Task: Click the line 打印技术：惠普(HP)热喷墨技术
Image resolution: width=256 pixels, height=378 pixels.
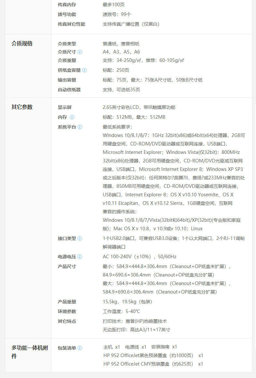Action: click(135, 321)
